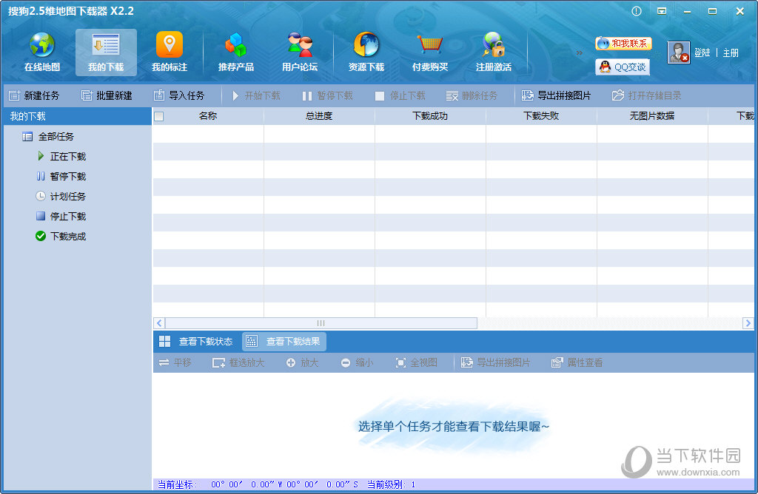Click 删除任务 delete task
Viewport: 758px width, 494px height.
tap(472, 95)
